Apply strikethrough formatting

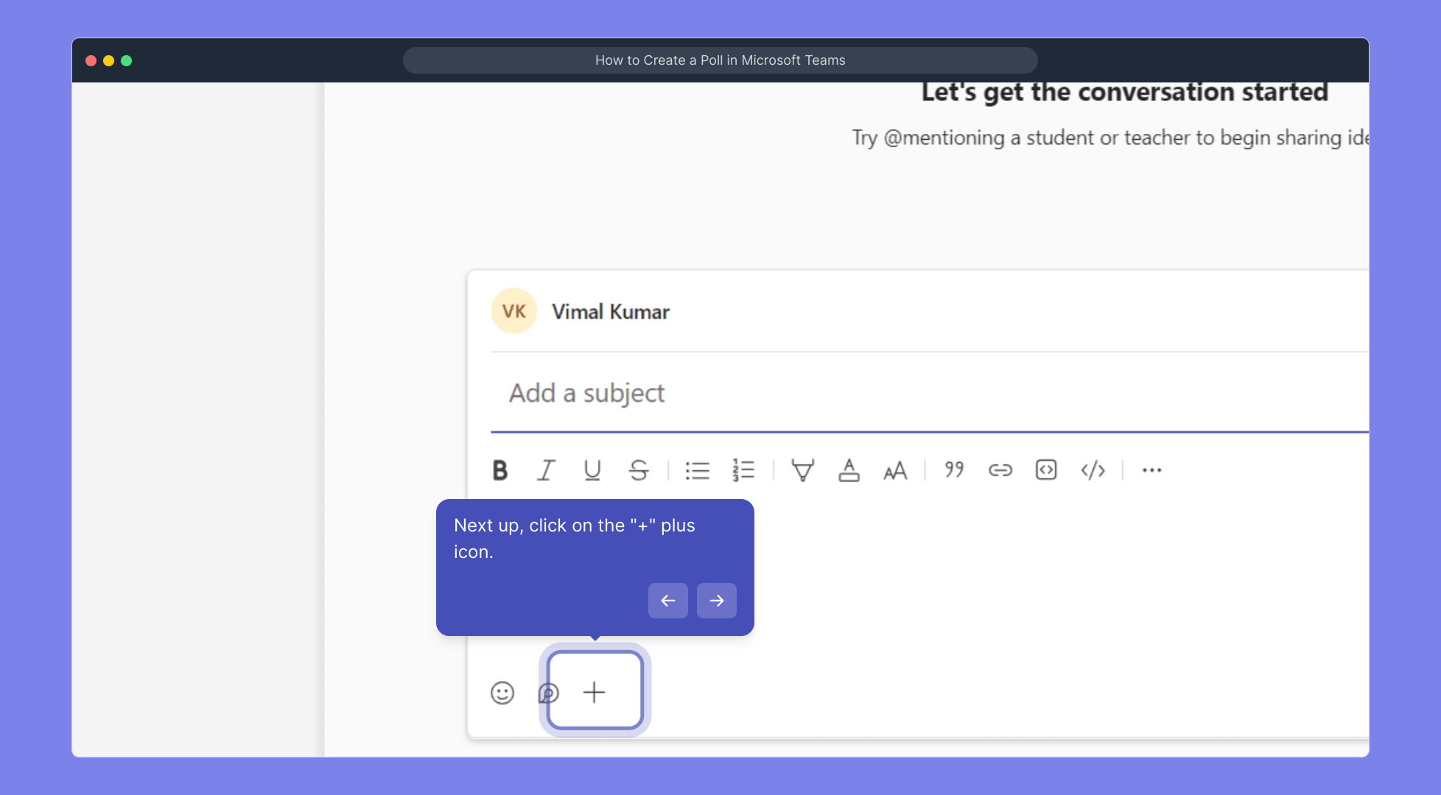coord(639,470)
